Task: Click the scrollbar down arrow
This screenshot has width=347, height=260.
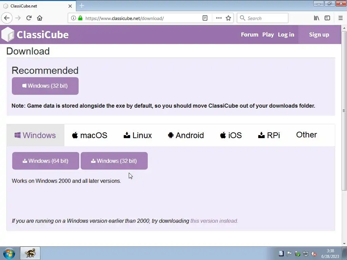Action: pyautogui.click(x=344, y=244)
